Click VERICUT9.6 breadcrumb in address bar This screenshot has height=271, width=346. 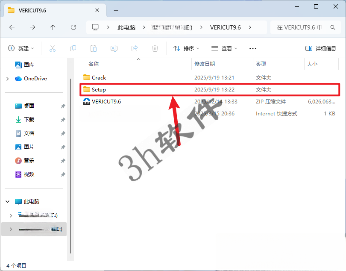coord(225,27)
